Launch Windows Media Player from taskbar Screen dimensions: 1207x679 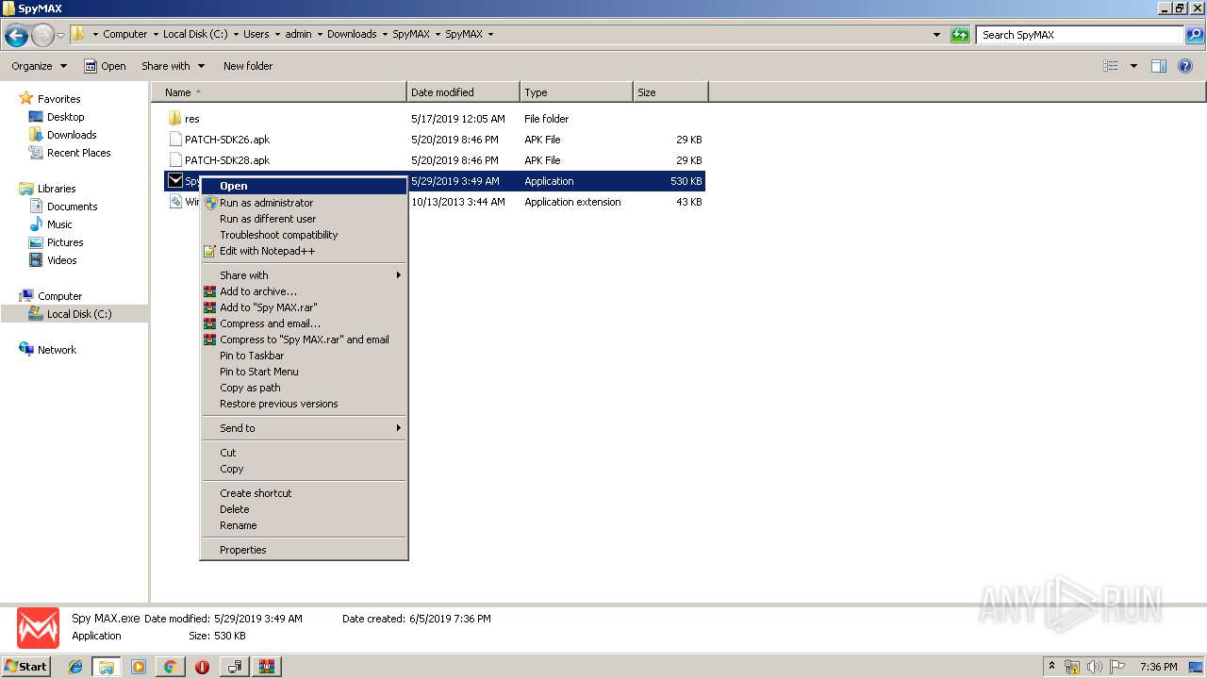139,667
